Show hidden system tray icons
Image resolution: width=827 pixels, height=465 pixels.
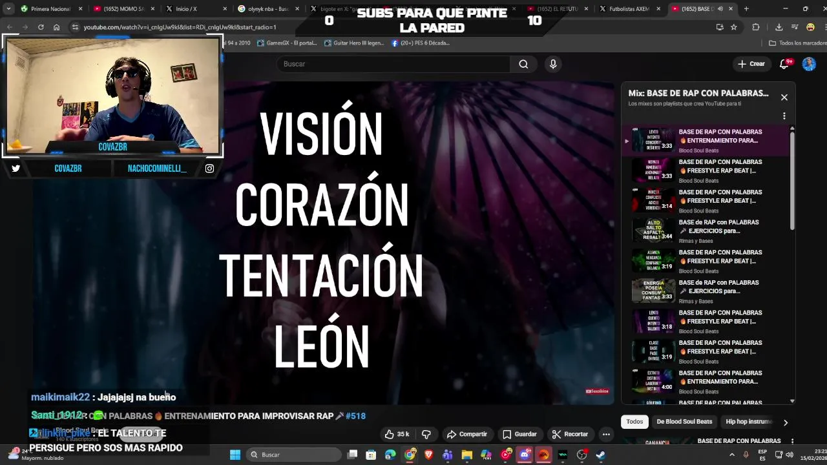(x=732, y=455)
